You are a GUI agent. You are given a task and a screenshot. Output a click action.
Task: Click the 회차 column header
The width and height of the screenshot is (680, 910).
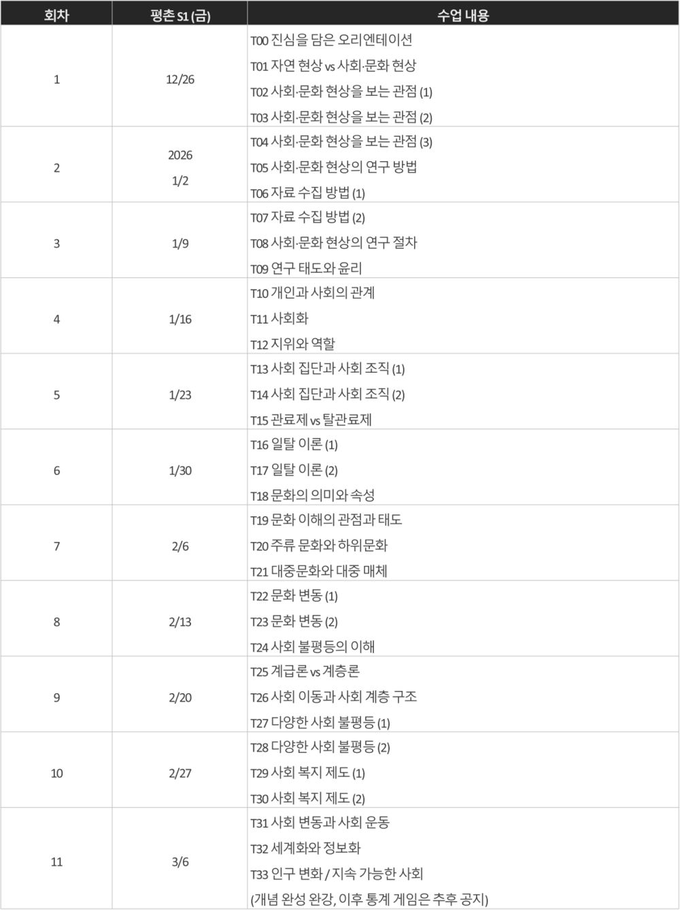tap(56, 14)
